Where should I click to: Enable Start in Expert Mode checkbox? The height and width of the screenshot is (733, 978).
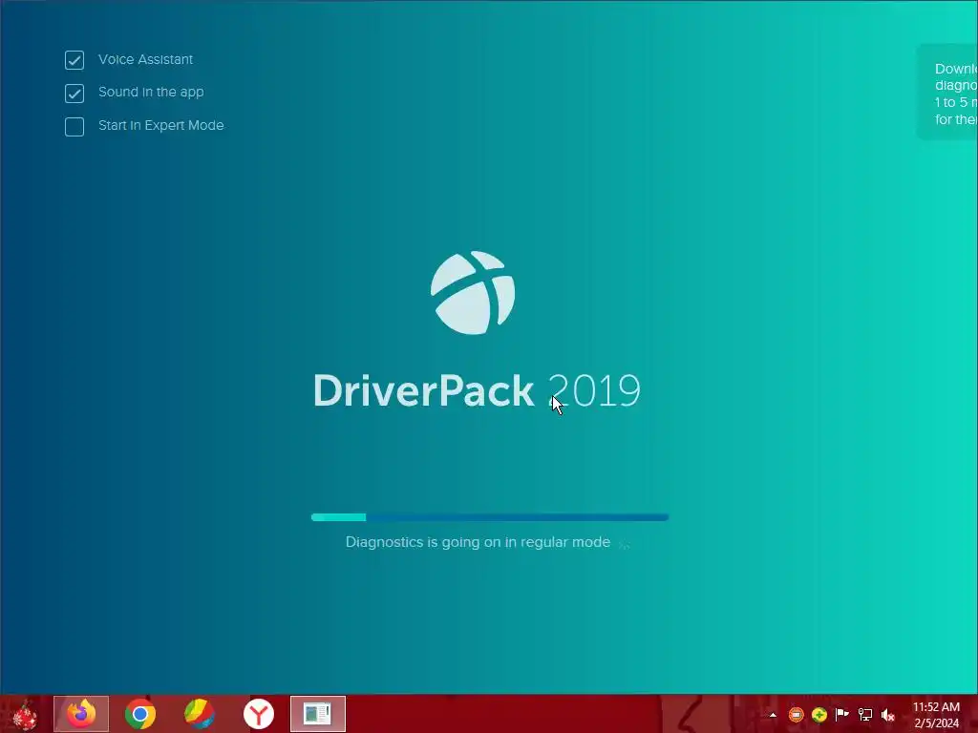coord(74,127)
